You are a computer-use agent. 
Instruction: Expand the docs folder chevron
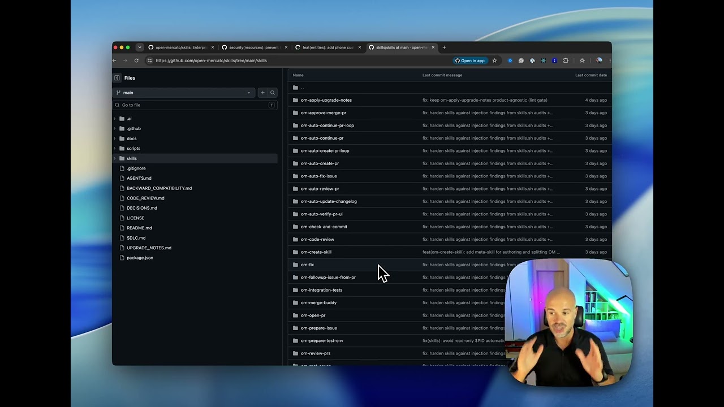[115, 138]
